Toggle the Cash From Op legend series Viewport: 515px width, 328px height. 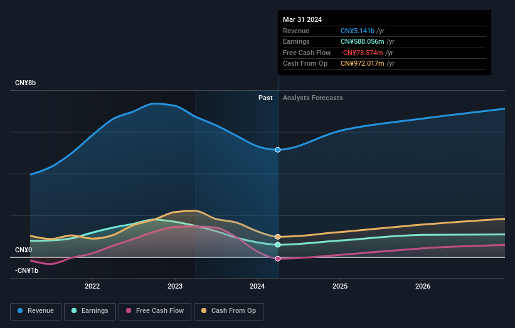(228, 311)
